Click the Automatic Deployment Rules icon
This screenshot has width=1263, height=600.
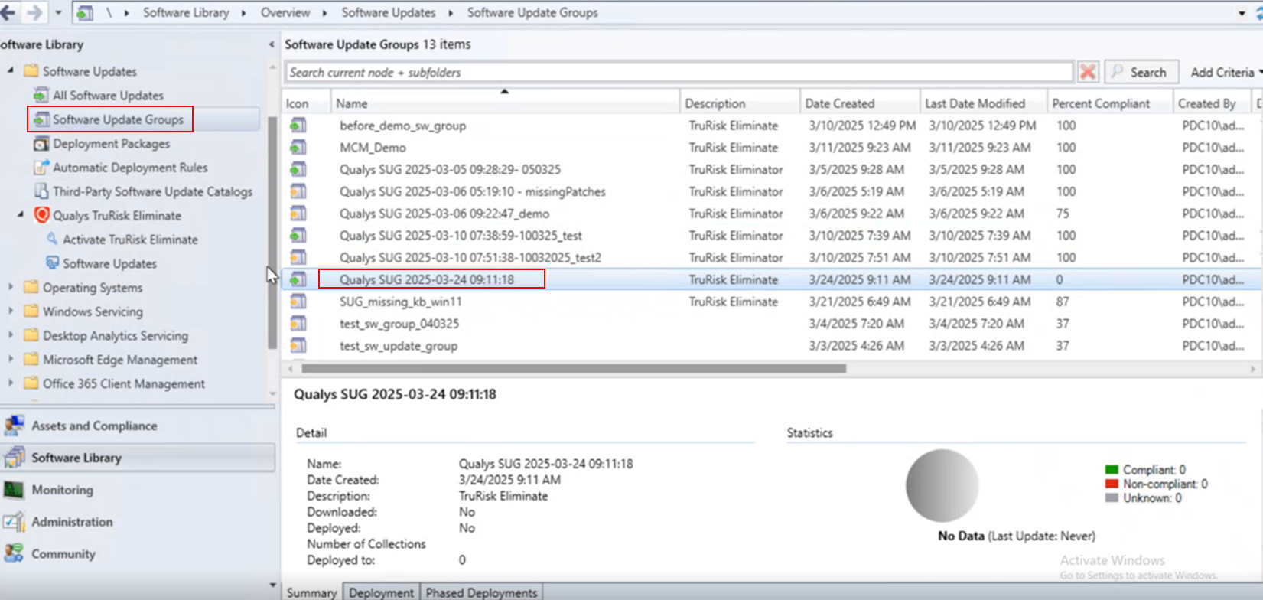[41, 168]
